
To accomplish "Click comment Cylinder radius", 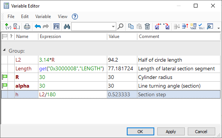I will click(x=155, y=77).
